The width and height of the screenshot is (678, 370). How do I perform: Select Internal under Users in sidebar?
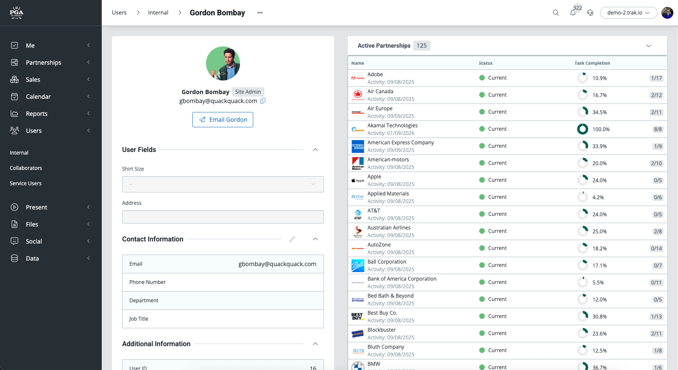tap(19, 153)
